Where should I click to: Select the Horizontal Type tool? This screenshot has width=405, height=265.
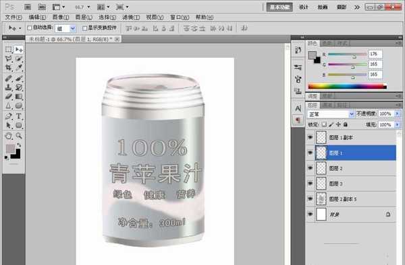(19, 116)
